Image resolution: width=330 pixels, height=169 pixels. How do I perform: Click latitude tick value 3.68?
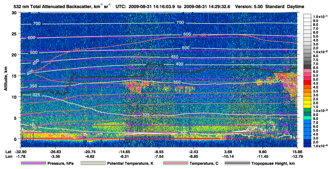pyautogui.click(x=228, y=152)
